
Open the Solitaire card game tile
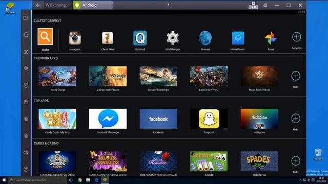click(209, 162)
